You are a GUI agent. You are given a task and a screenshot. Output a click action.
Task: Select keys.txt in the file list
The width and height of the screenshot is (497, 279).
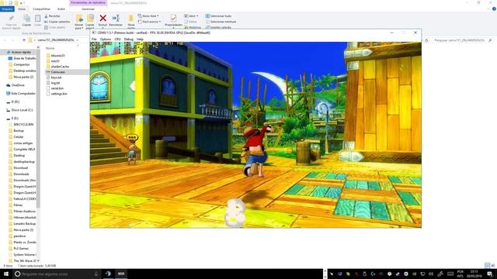54,77
